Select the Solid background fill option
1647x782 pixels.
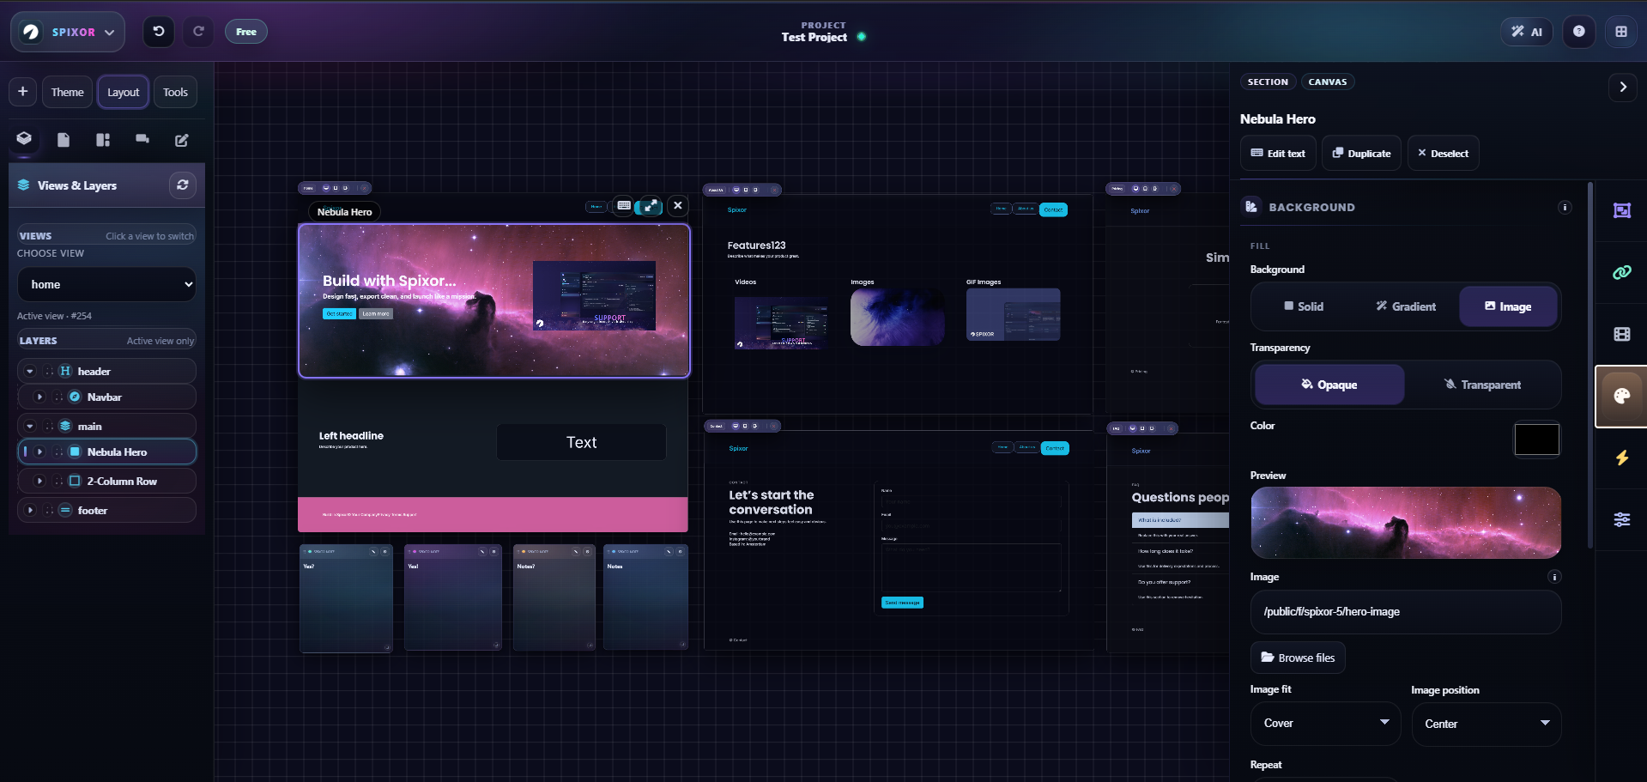pos(1304,306)
